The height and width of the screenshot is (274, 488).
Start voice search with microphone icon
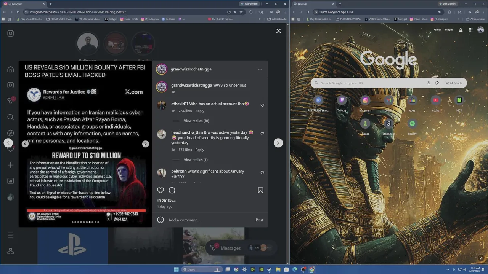[429, 83]
